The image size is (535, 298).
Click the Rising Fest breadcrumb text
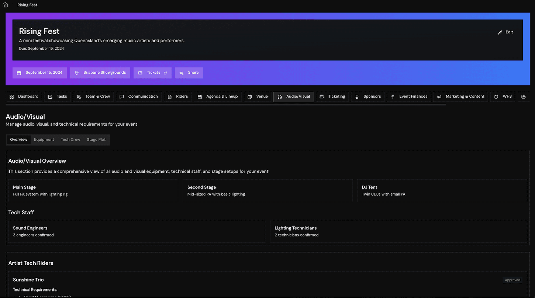coord(27,5)
